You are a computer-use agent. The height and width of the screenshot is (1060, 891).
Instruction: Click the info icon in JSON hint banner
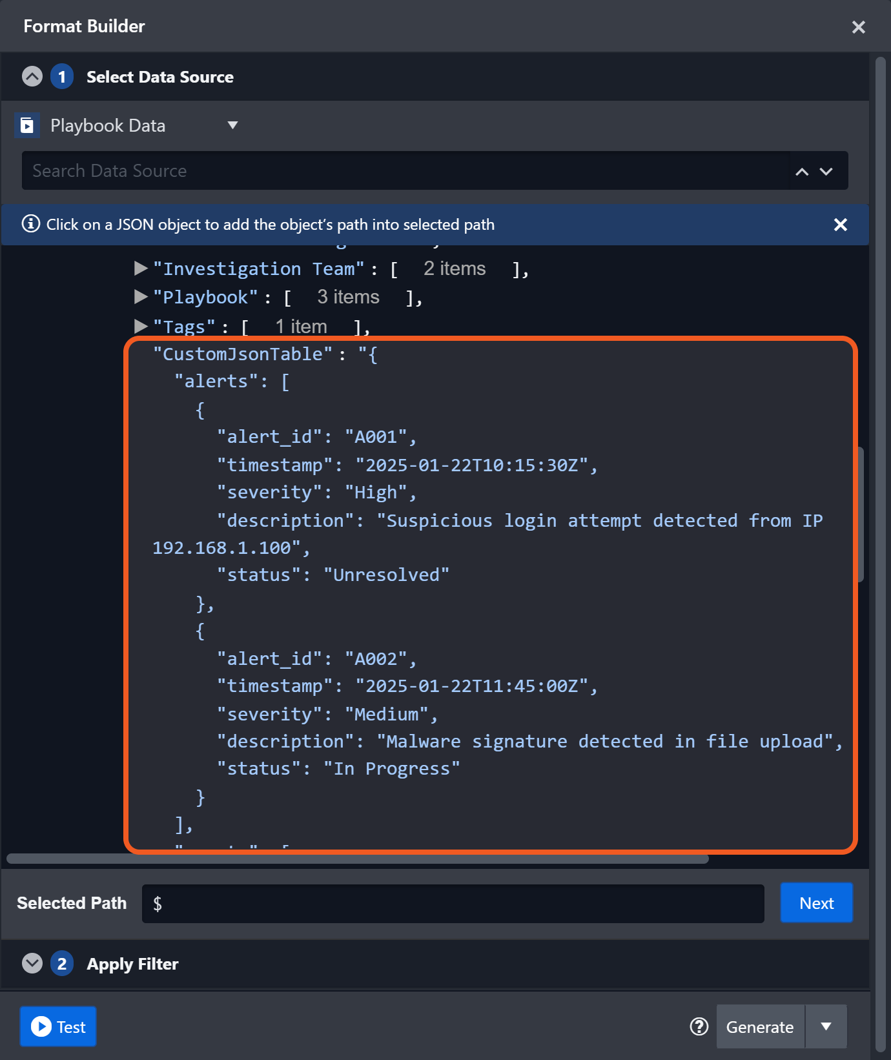(31, 224)
